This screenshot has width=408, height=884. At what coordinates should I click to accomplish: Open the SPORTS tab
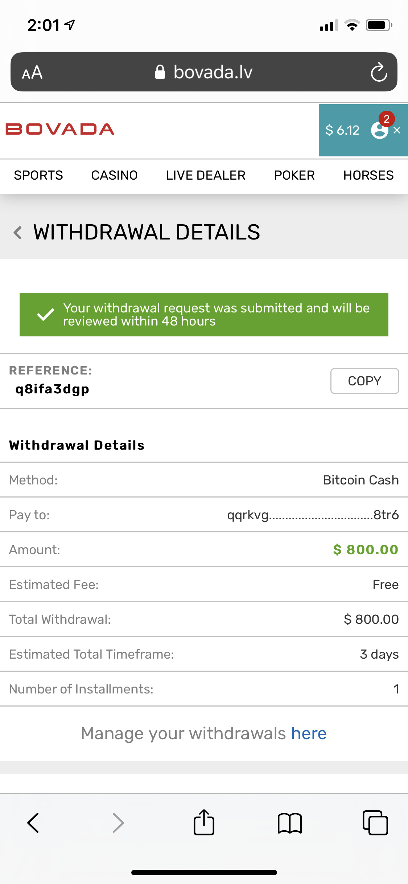38,175
